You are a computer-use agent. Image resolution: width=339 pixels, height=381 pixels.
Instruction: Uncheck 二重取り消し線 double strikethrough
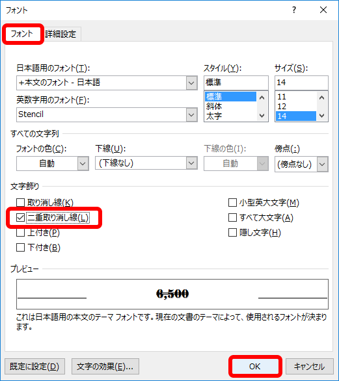coord(20,217)
